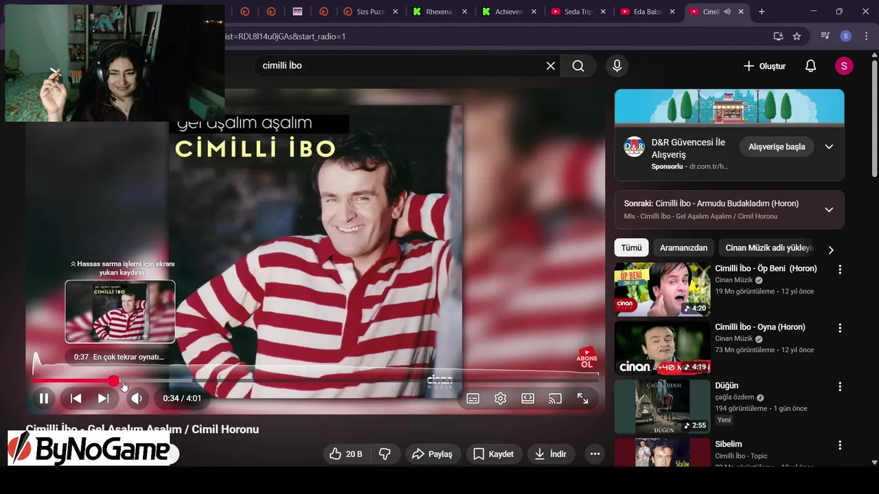Image resolution: width=879 pixels, height=494 pixels.
Task: Open çağla özdem channel link
Action: pyautogui.click(x=734, y=397)
